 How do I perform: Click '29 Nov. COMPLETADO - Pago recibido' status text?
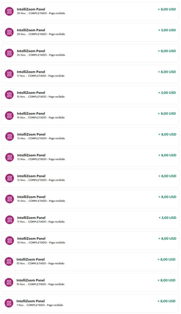(41, 34)
